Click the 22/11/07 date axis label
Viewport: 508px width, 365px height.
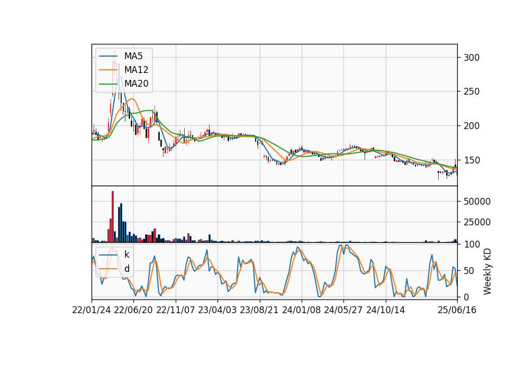pyautogui.click(x=176, y=310)
